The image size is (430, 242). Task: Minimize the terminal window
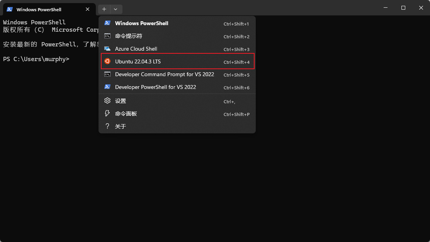(x=386, y=8)
